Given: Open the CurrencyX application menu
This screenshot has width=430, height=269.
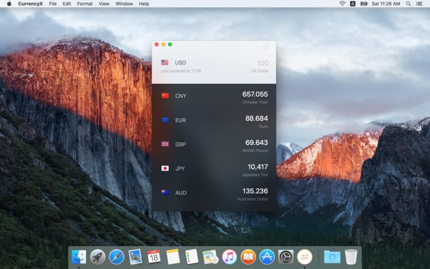Looking at the screenshot, I should pyautogui.click(x=30, y=4).
